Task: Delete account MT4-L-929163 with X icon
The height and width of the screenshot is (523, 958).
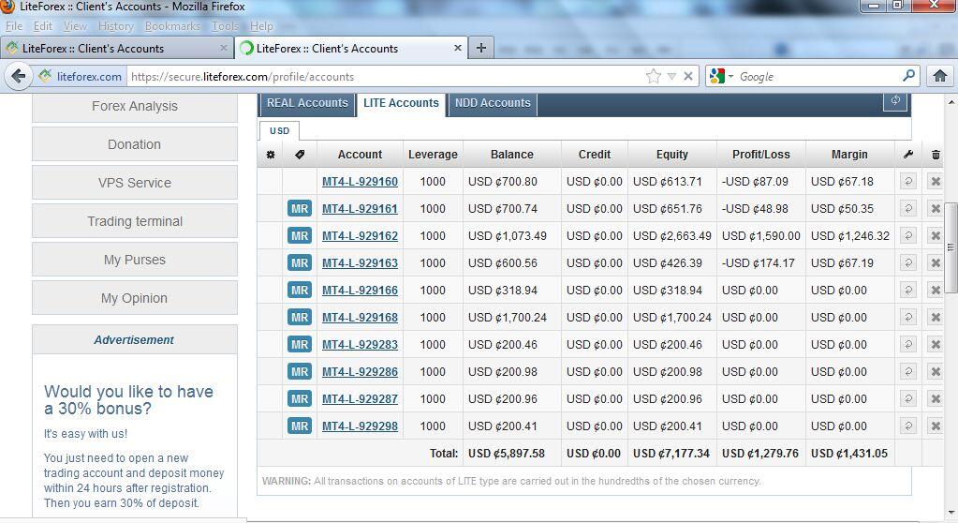Action: [935, 263]
